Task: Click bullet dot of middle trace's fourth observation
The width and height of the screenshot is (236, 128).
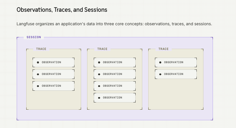Action: click(99, 98)
